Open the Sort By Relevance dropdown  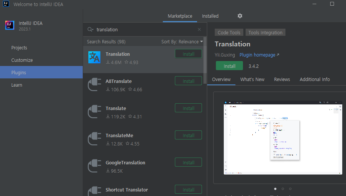(182, 41)
